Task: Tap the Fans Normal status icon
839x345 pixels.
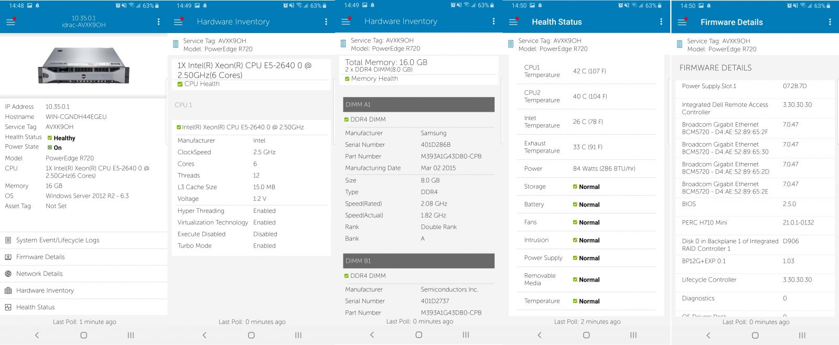Action: [x=575, y=222]
